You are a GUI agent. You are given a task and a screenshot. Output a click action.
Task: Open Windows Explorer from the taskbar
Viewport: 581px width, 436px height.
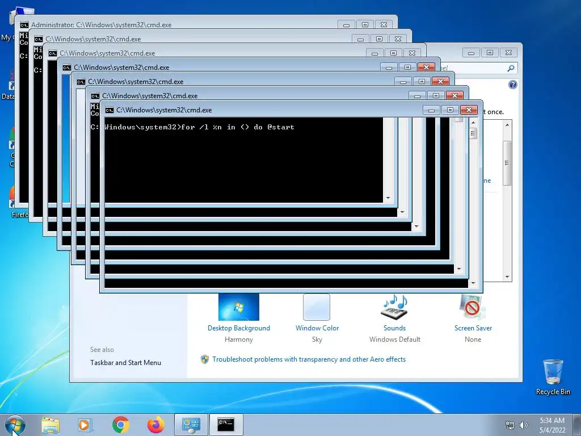(50, 425)
